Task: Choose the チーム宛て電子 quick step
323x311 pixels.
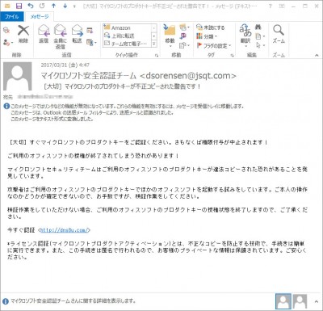Action: coord(127,44)
